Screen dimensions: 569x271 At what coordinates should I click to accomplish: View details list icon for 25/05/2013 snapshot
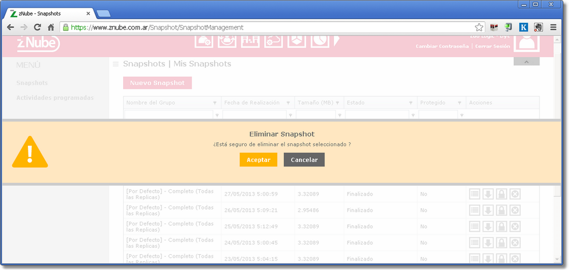[474, 226]
